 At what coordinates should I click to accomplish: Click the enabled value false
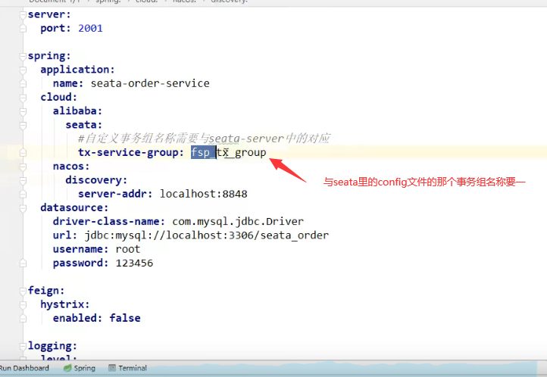pyautogui.click(x=125, y=318)
